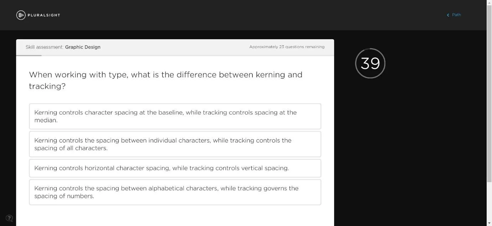Click the scrollbar track below the thumb
The image size is (492, 226).
489,201
